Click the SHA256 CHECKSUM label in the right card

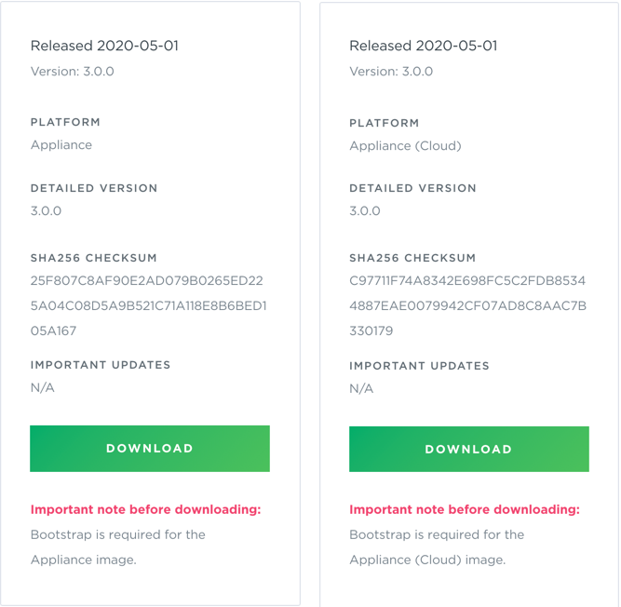tap(412, 258)
